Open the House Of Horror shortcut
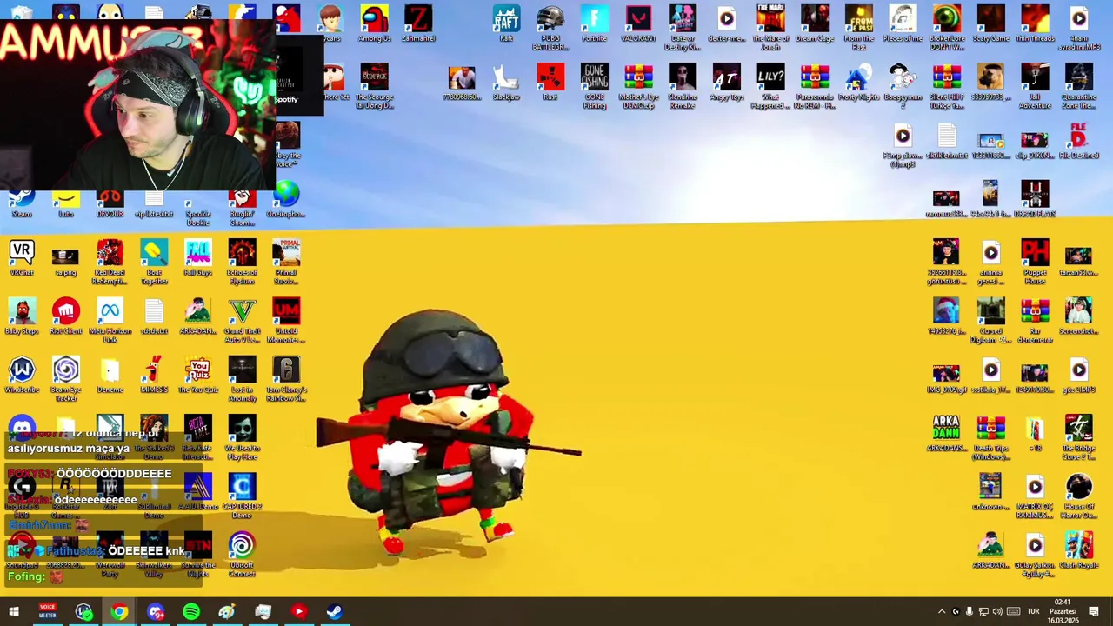1113x626 pixels. 1079,496
